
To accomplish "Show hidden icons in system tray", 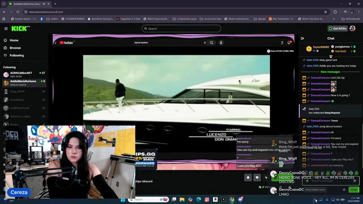I will click(x=316, y=200).
